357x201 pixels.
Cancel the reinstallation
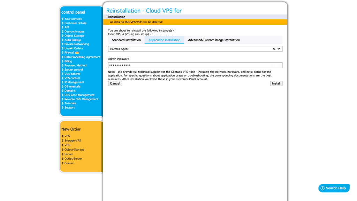(x=115, y=83)
